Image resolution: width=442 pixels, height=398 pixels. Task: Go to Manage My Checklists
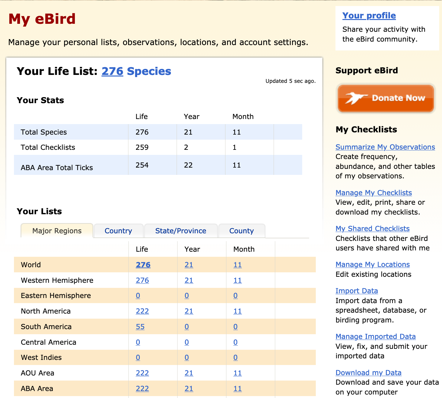[x=374, y=193]
